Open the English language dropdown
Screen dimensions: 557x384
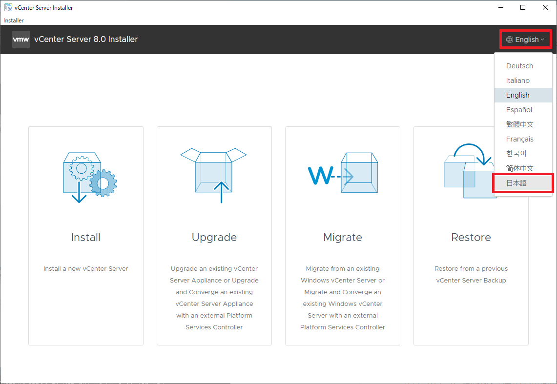tap(525, 40)
